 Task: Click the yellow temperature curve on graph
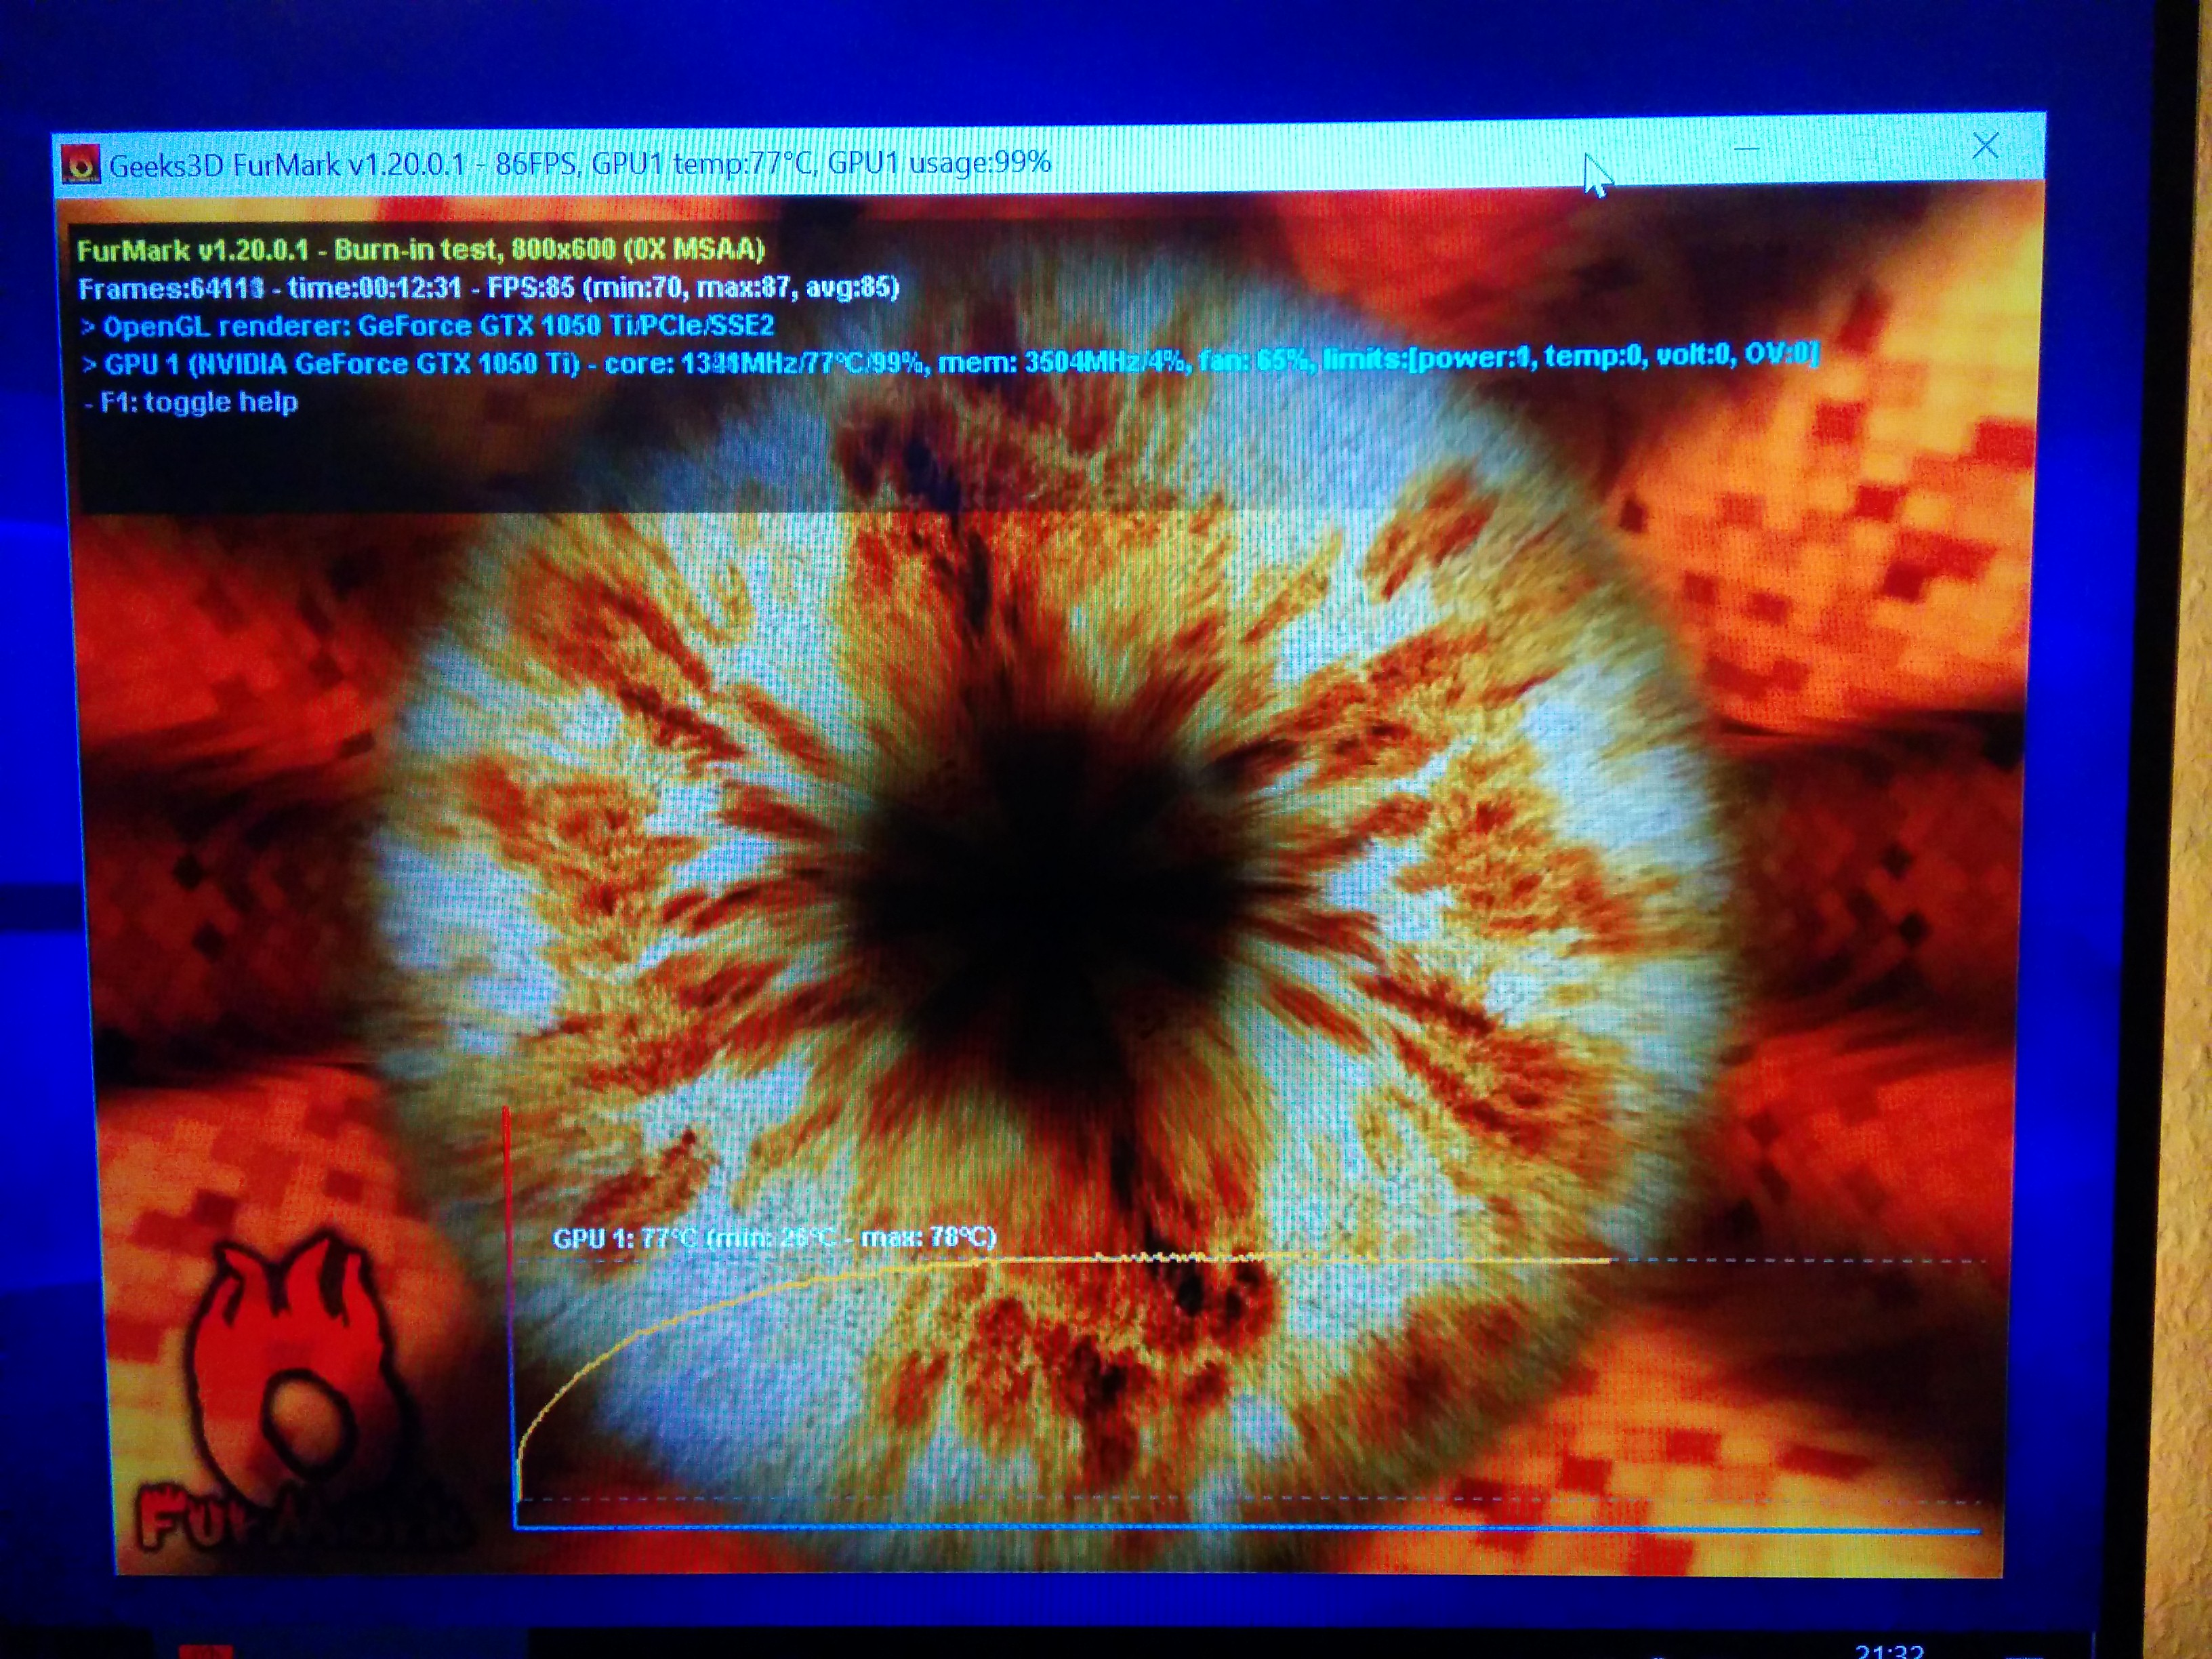(700, 1312)
